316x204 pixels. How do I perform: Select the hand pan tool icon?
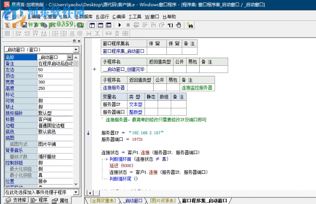click(178, 25)
